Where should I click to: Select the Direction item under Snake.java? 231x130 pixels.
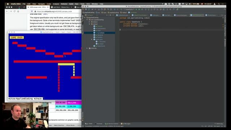point(102,42)
